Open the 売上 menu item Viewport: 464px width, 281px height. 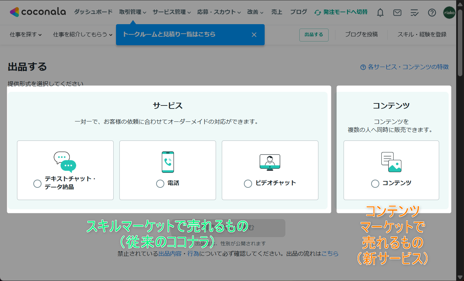(277, 12)
